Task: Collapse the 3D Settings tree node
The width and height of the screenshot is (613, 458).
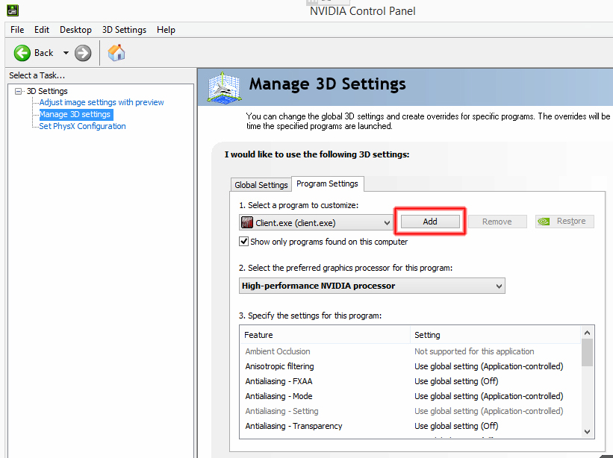Action: point(18,91)
